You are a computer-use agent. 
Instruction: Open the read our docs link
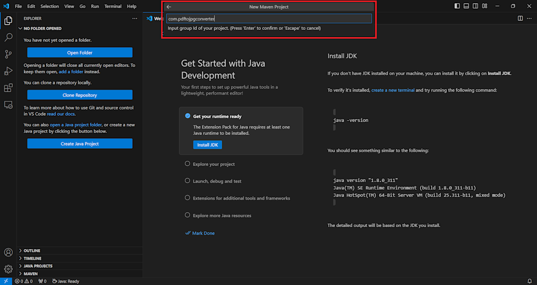[x=61, y=114]
